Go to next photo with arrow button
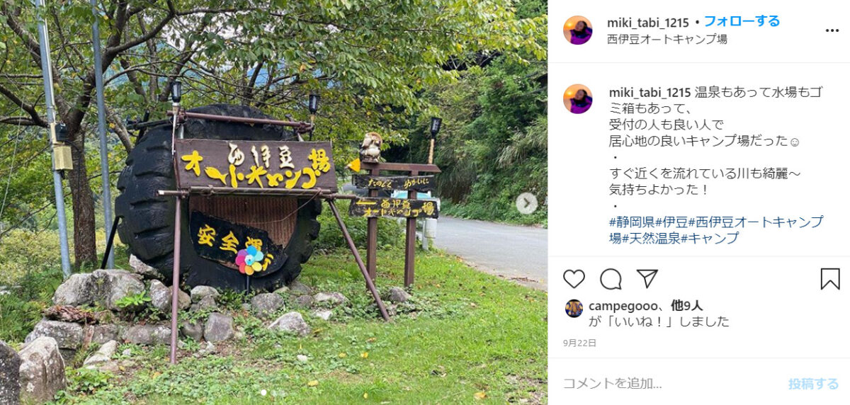Screen dimensions: 850x405 pyautogui.click(x=526, y=204)
